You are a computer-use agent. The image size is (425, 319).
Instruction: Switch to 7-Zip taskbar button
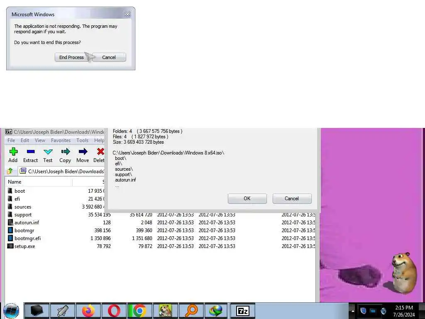click(x=242, y=311)
